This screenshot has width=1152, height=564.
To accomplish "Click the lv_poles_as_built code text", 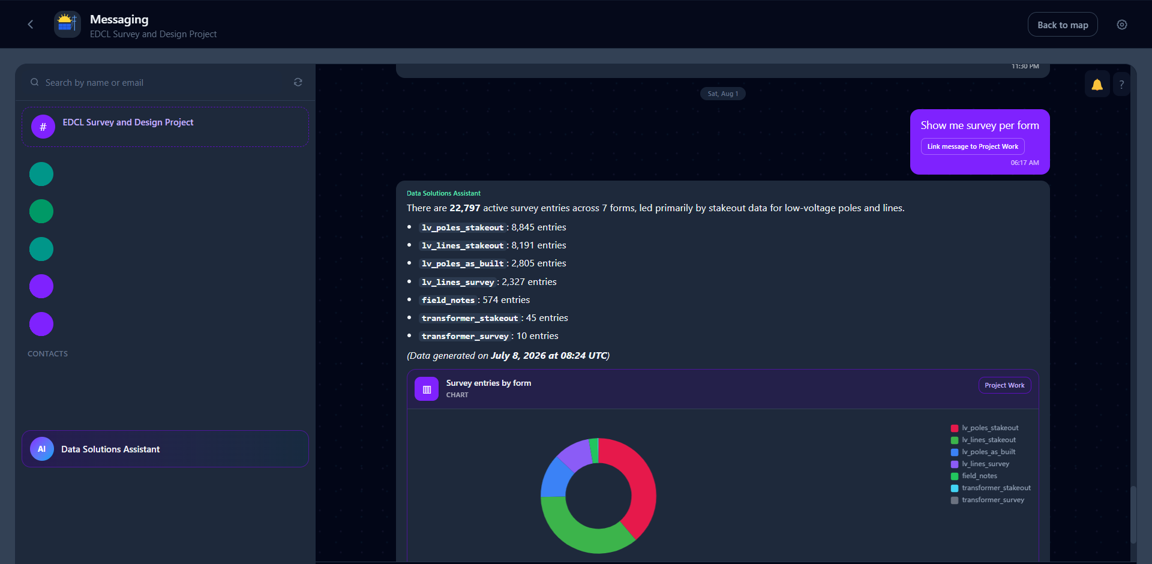I will (462, 263).
